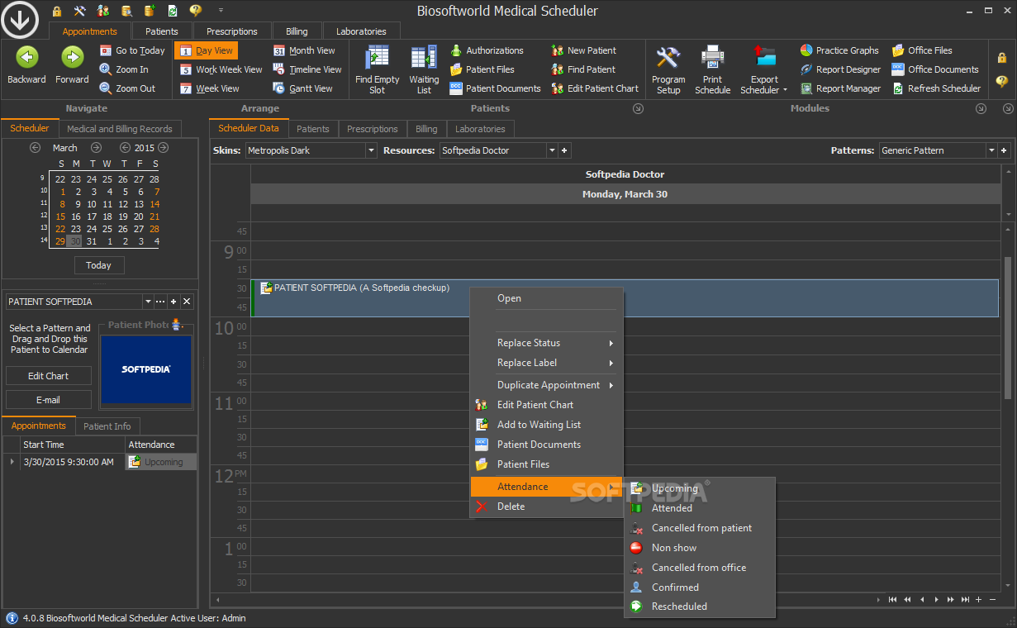Open Authorizations
This screenshot has width=1017, height=628.
[487, 50]
